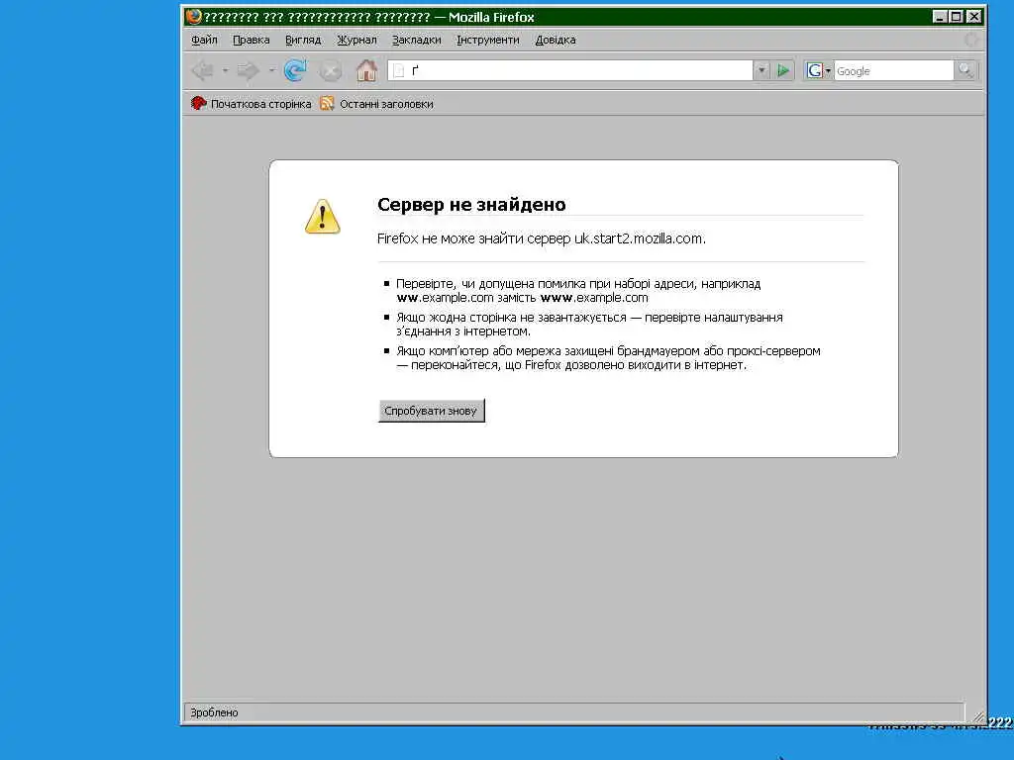Image resolution: width=1014 pixels, height=760 pixels.
Task: Click the Firefox logo in the title bar
Action: click(x=193, y=16)
